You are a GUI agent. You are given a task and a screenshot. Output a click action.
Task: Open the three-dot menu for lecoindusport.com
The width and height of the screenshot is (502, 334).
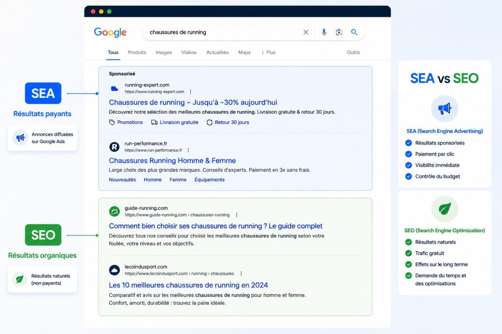pos(241,274)
